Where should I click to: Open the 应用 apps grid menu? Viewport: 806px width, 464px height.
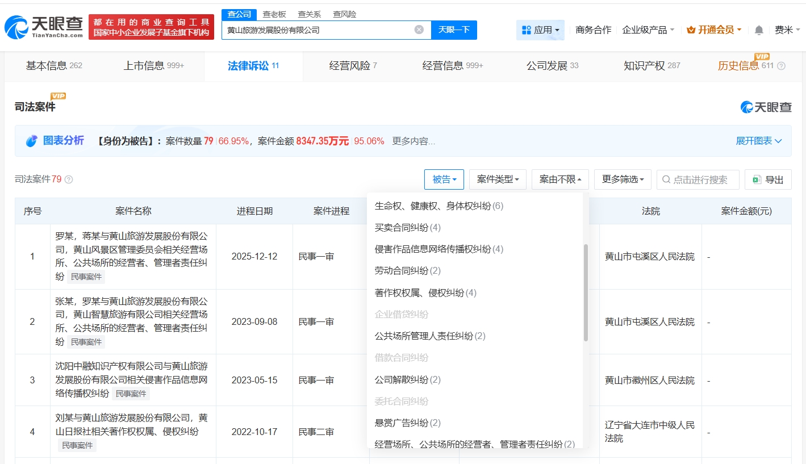540,30
